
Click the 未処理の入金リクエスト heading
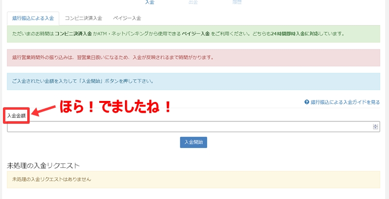click(x=43, y=166)
